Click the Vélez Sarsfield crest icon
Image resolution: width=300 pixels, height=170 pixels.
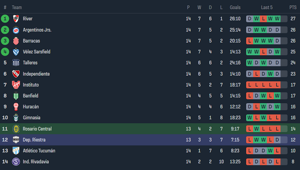pyautogui.click(x=16, y=52)
